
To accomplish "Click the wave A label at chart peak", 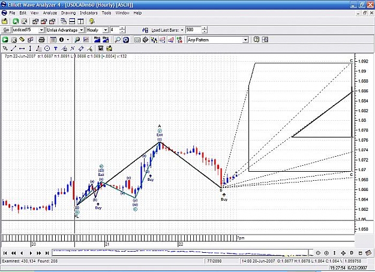I will pos(160,126).
